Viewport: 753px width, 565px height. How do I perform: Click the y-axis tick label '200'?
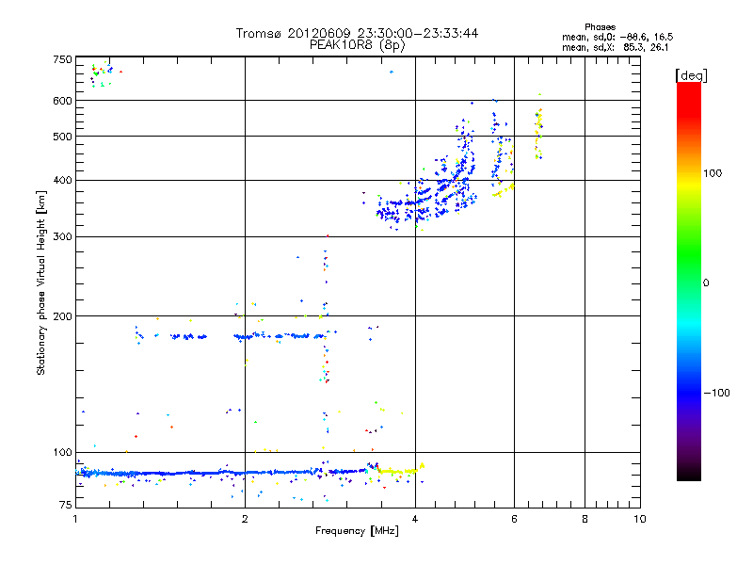click(63, 316)
